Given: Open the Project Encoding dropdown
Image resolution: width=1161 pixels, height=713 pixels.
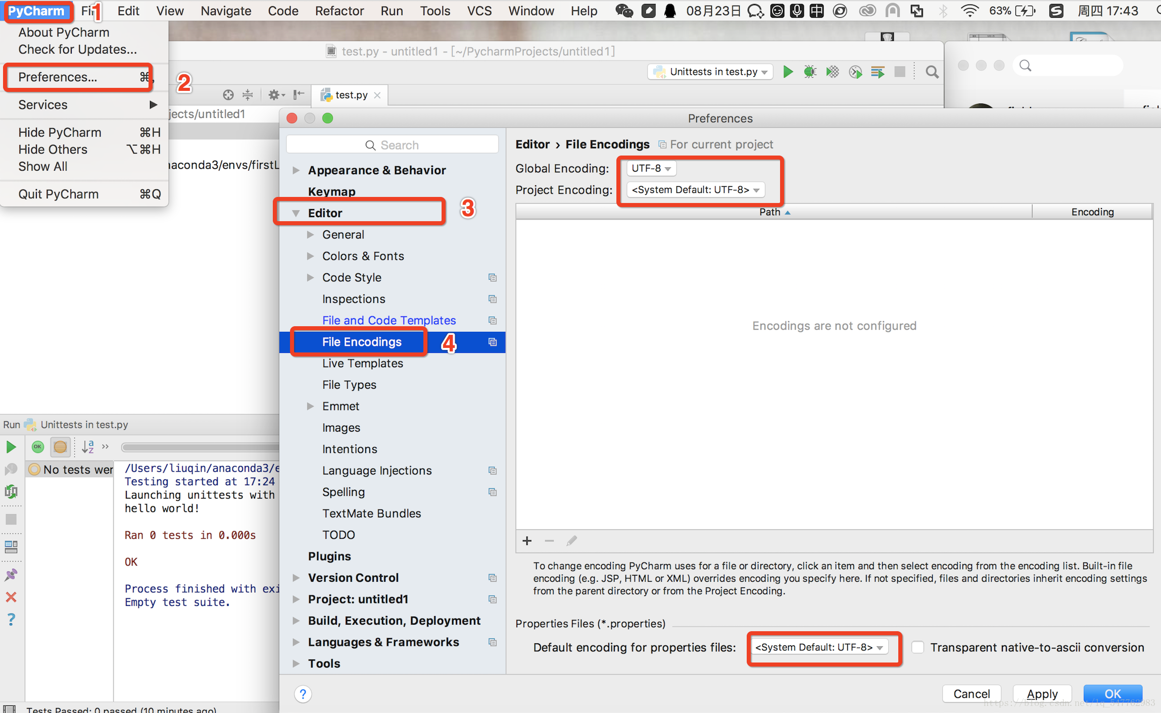Looking at the screenshot, I should point(695,190).
